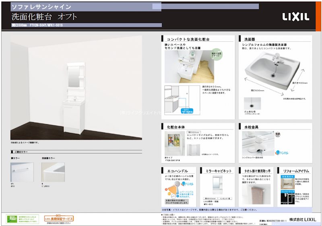
Task: Click the ご選定カラー section header
Action: [76, 152]
